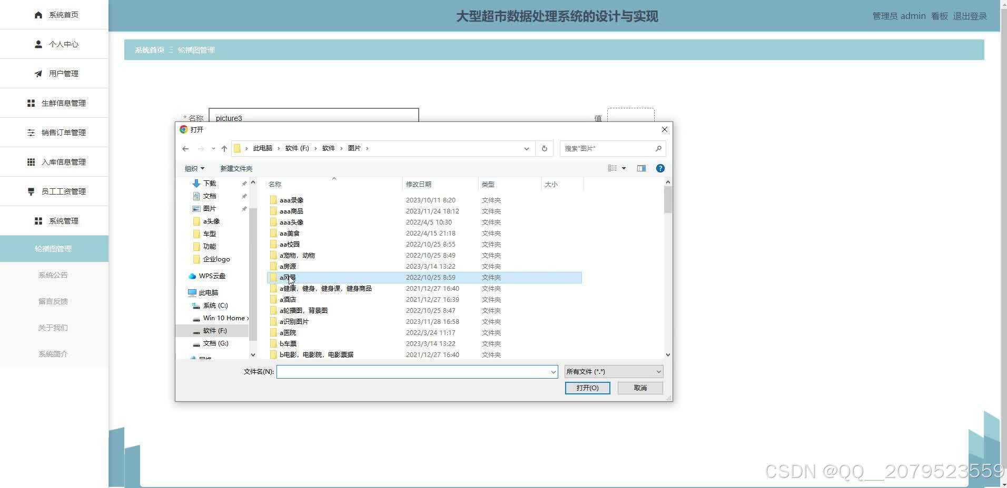Click the 生鲜信息管理 grid icon
This screenshot has height=488, width=1007.
pos(31,103)
